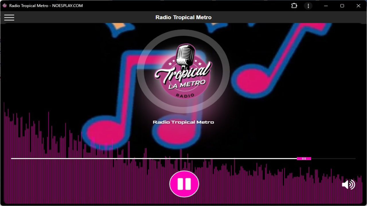Viewport: 367px width, 206px height.
Task: Open the hamburger menu
Action: 9,17
